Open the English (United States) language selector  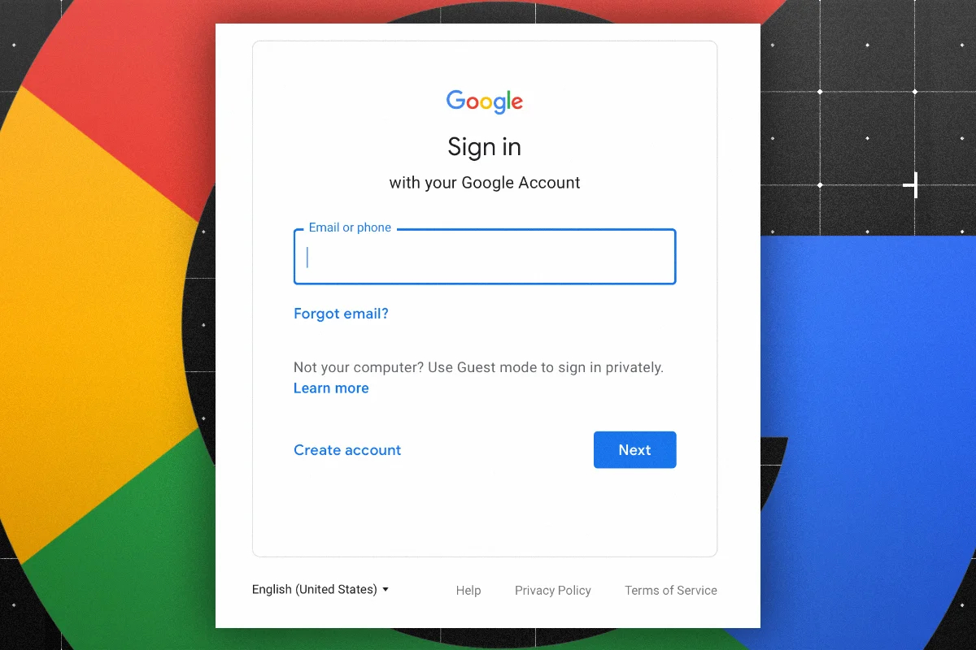point(320,590)
